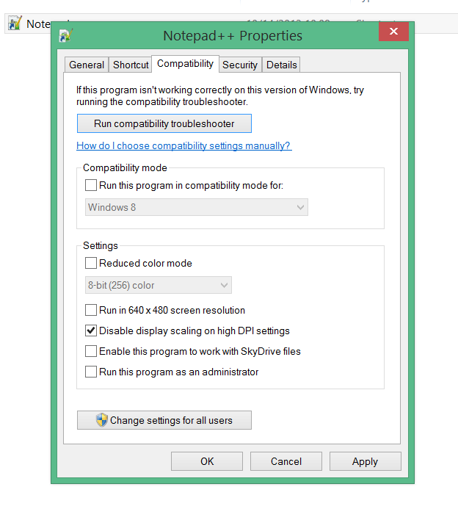Go to the Security tab
The width and height of the screenshot is (458, 520).
[240, 65]
